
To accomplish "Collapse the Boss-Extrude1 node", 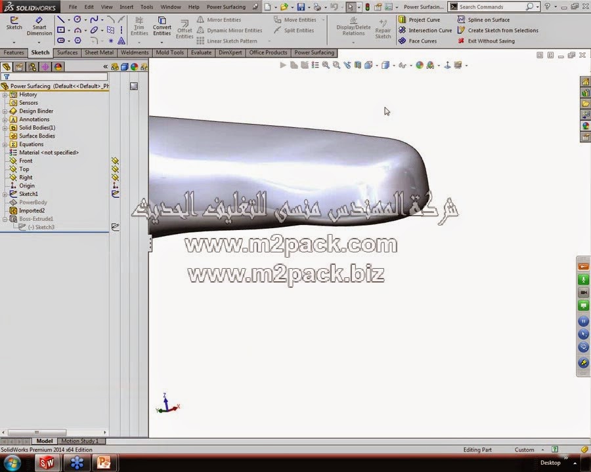I will click(x=5, y=219).
